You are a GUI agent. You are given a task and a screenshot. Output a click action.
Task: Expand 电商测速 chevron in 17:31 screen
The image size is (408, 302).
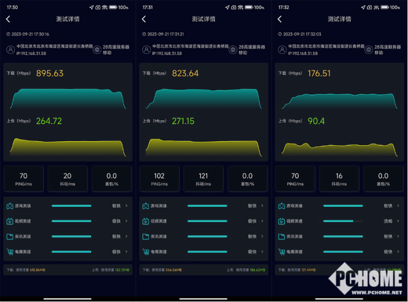262,252
